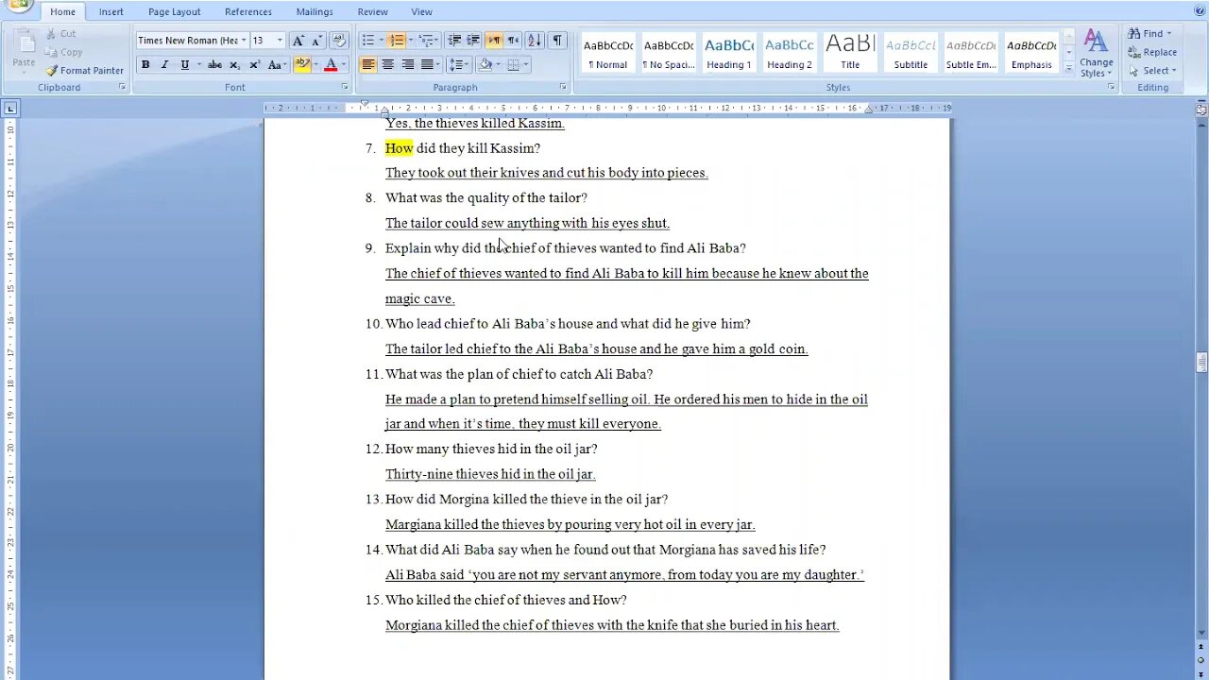1209x680 pixels.
Task: Set left-to-right text direction
Action: [494, 41]
